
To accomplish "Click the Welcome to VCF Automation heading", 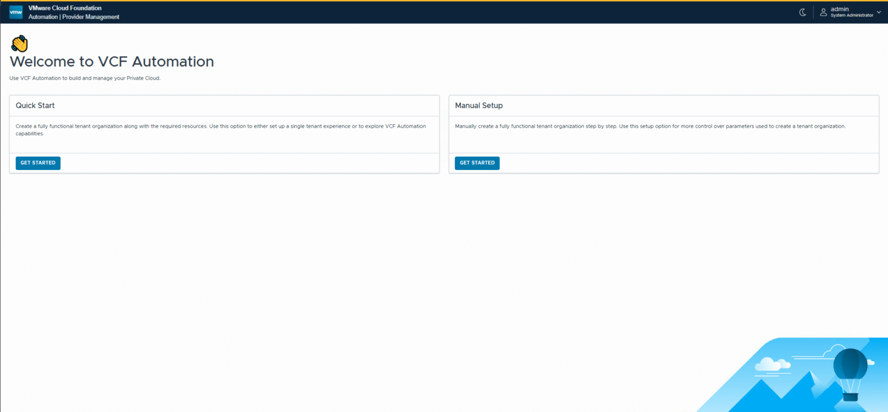I will coord(112,61).
